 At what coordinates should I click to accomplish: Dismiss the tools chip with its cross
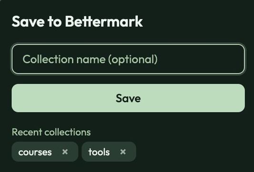point(123,152)
